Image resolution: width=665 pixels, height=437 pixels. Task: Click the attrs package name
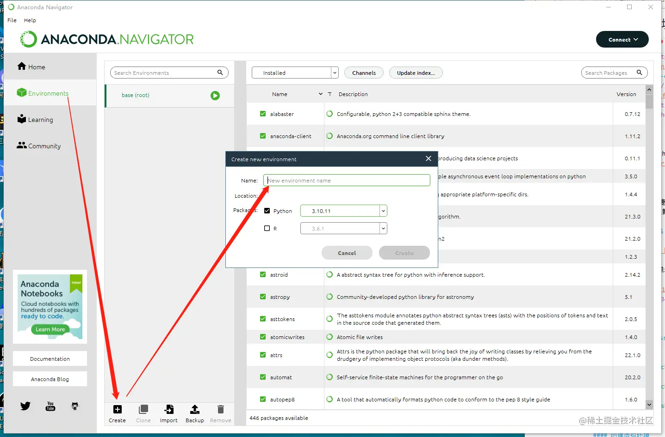pyautogui.click(x=276, y=355)
